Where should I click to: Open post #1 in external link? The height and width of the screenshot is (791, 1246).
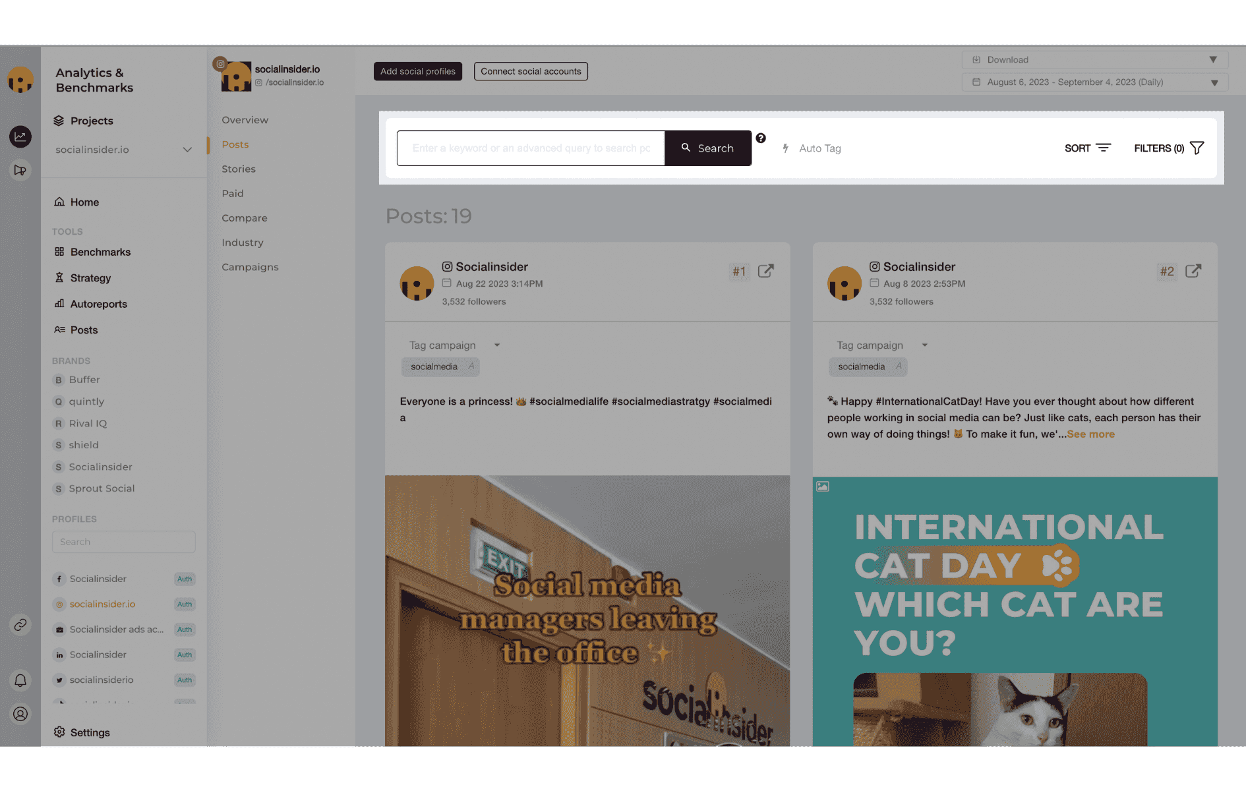tap(765, 271)
